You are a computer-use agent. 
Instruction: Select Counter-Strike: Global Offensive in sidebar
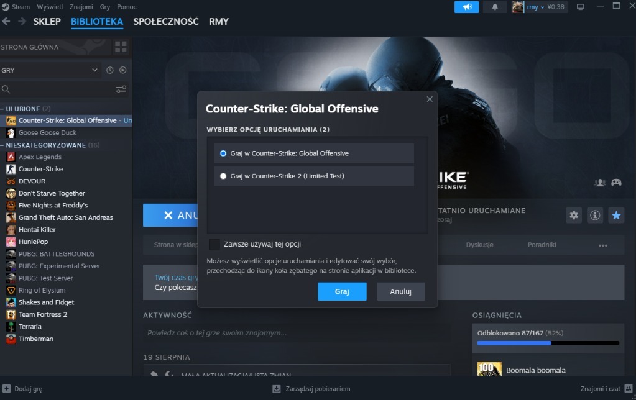pyautogui.click(x=66, y=120)
